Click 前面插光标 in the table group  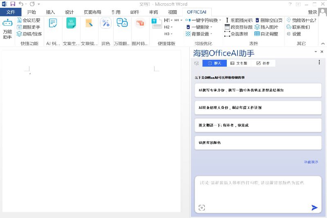coord(239,20)
